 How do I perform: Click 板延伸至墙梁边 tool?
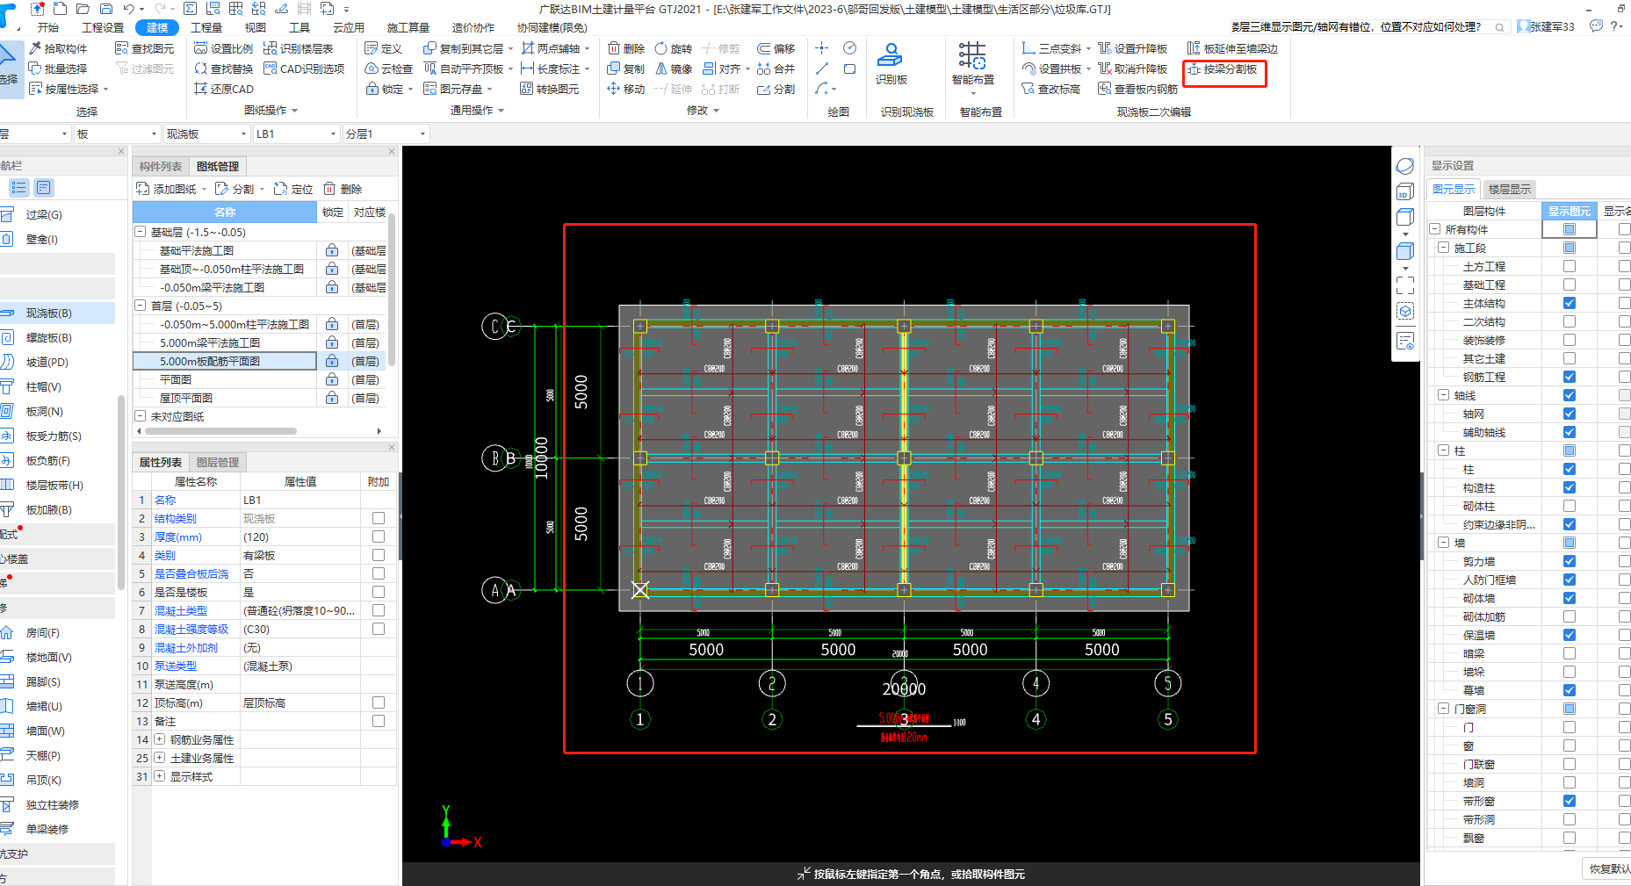pyautogui.click(x=1231, y=48)
